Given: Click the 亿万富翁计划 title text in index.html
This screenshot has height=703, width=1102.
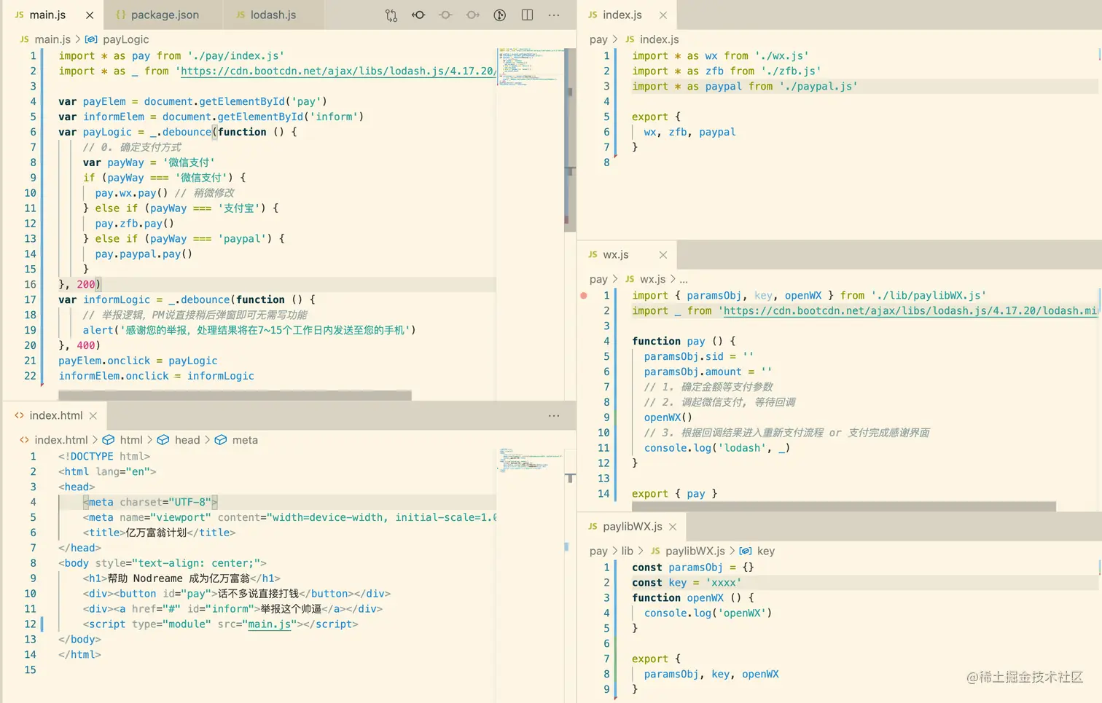Looking at the screenshot, I should click(x=156, y=533).
